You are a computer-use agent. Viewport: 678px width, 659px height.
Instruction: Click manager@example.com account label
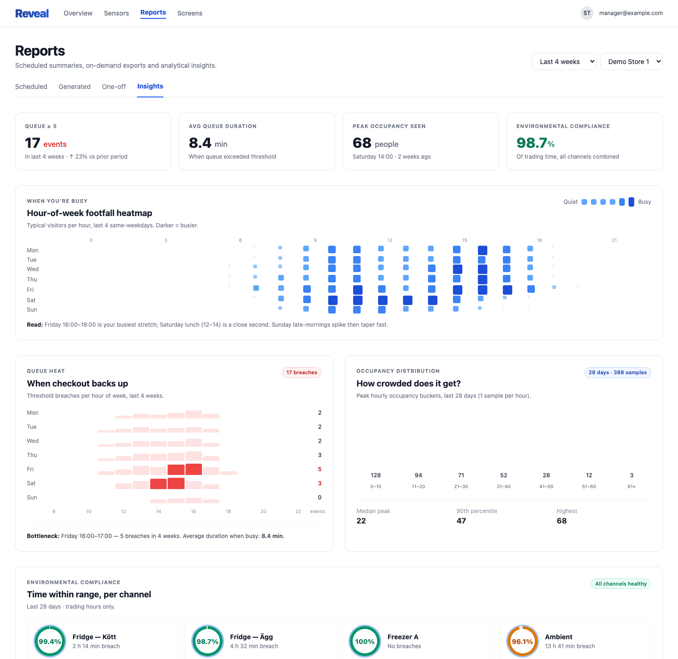pos(631,13)
